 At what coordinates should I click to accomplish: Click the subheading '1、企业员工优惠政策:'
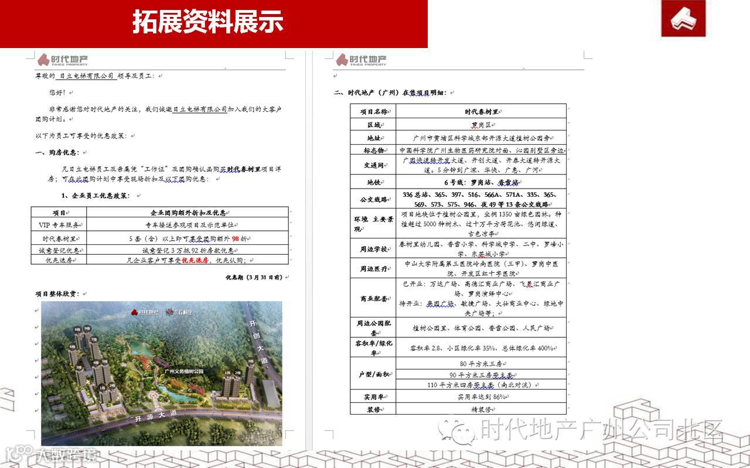(97, 195)
